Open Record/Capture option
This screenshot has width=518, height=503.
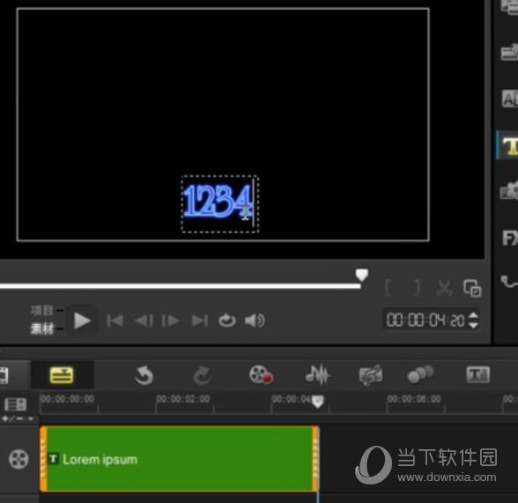click(261, 375)
